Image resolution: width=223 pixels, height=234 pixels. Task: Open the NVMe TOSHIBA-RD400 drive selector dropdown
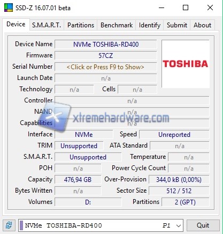point(101,225)
